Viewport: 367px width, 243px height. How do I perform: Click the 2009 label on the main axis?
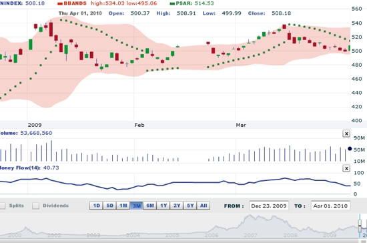pos(35,125)
